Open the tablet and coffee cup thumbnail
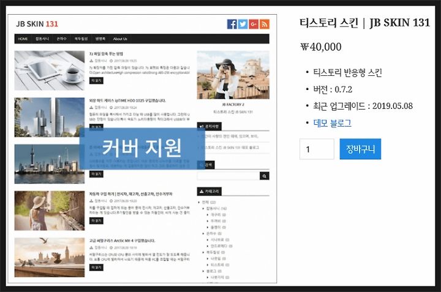 tap(50, 70)
